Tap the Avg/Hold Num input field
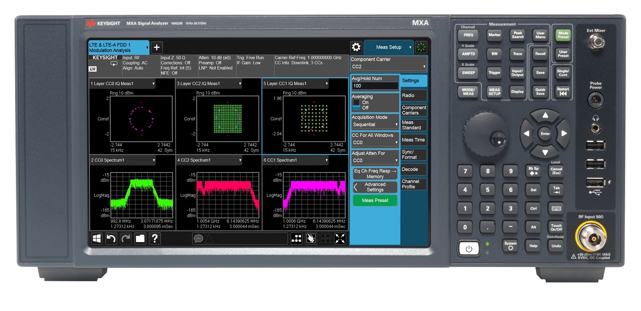 (375, 86)
